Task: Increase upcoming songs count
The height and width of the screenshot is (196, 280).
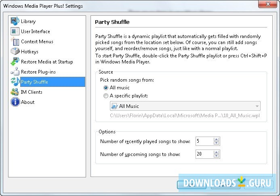Action: pos(217,152)
